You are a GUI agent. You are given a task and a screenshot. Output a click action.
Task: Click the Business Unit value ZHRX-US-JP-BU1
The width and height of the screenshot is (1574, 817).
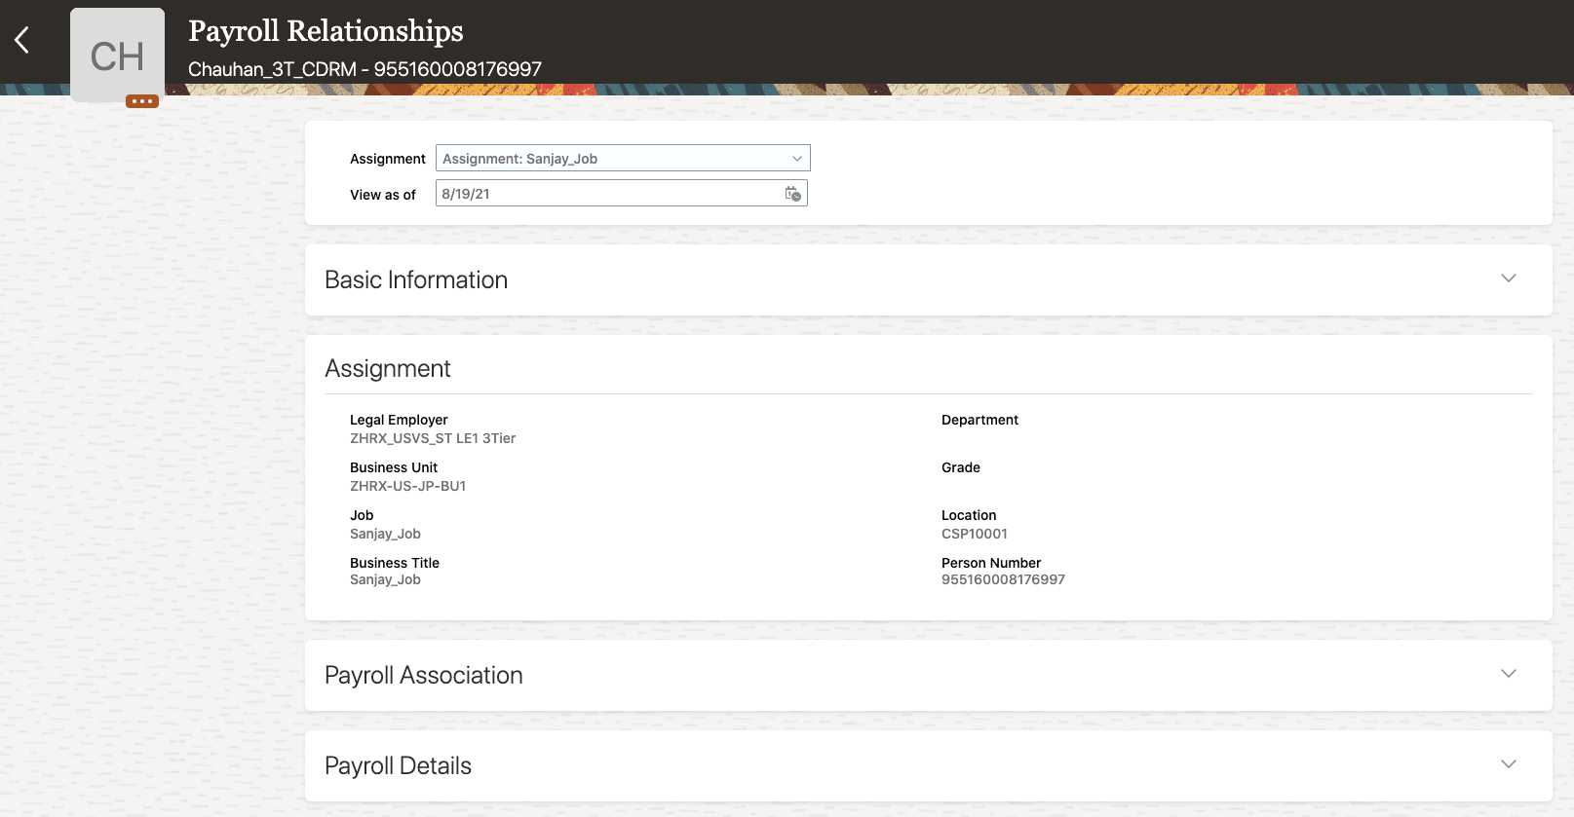pyautogui.click(x=407, y=487)
